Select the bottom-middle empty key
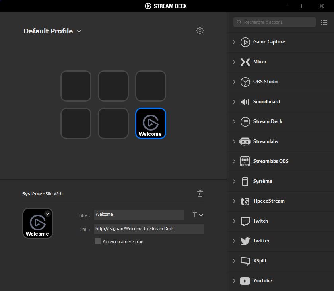334x291 pixels. click(x=113, y=123)
